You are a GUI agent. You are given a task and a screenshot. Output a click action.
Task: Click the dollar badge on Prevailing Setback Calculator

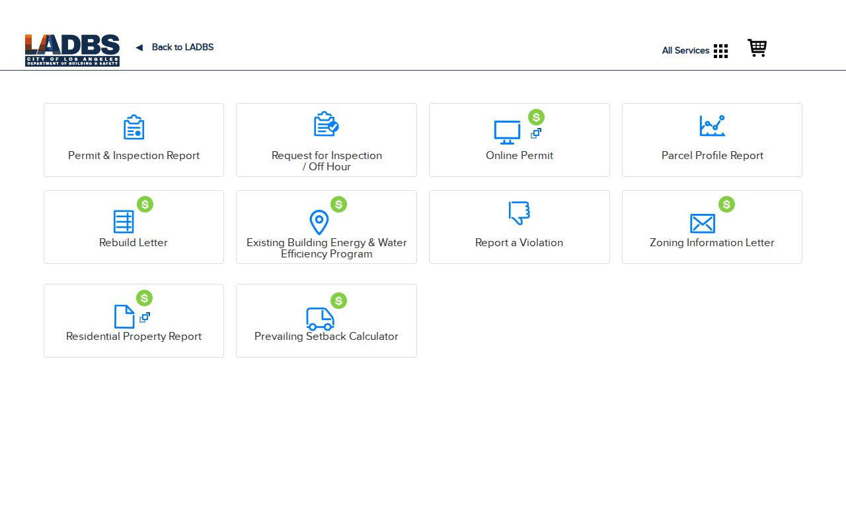(338, 301)
